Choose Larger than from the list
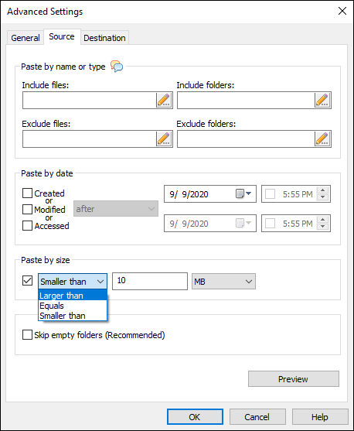Screen dimensions: 354x431 [73, 296]
